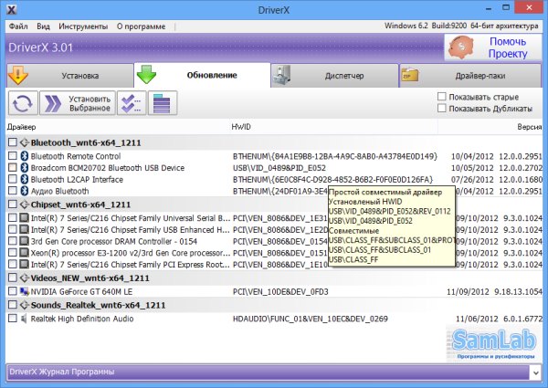Click the NVIDIA GeForce GT 640M display icon
The width and height of the screenshot is (548, 388).
point(25,290)
